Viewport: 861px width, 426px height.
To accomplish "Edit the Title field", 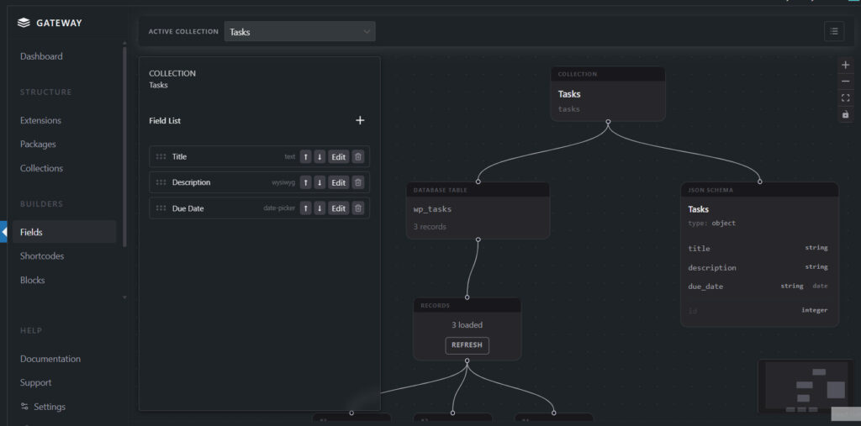I will tap(339, 157).
